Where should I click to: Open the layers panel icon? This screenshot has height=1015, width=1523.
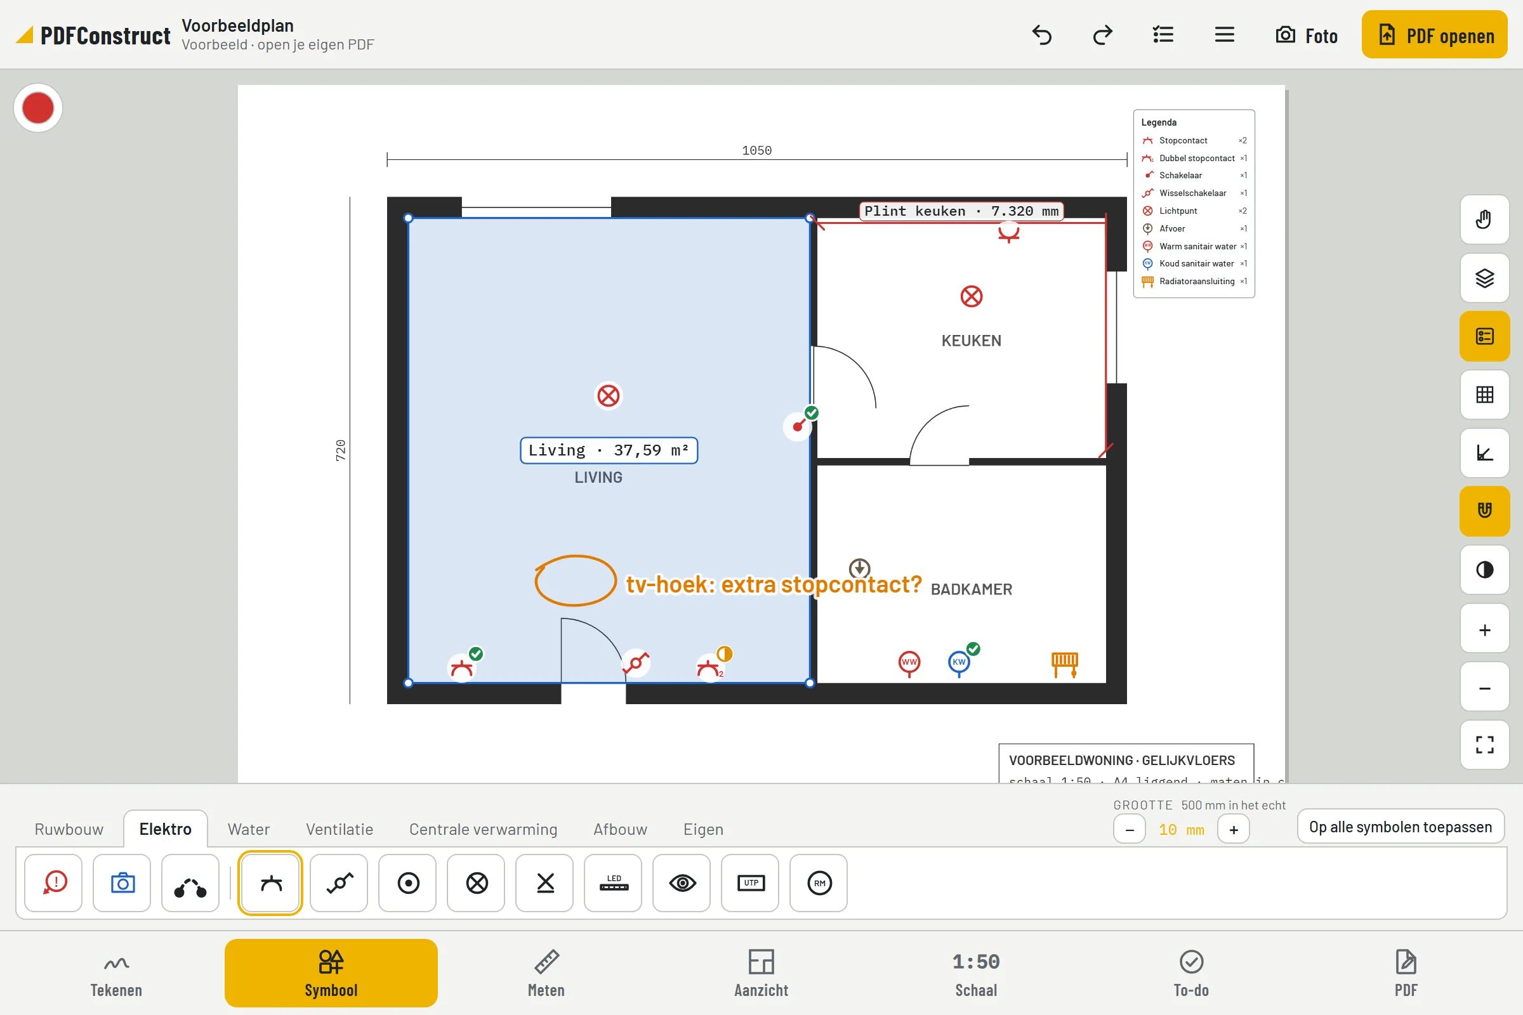(x=1484, y=278)
